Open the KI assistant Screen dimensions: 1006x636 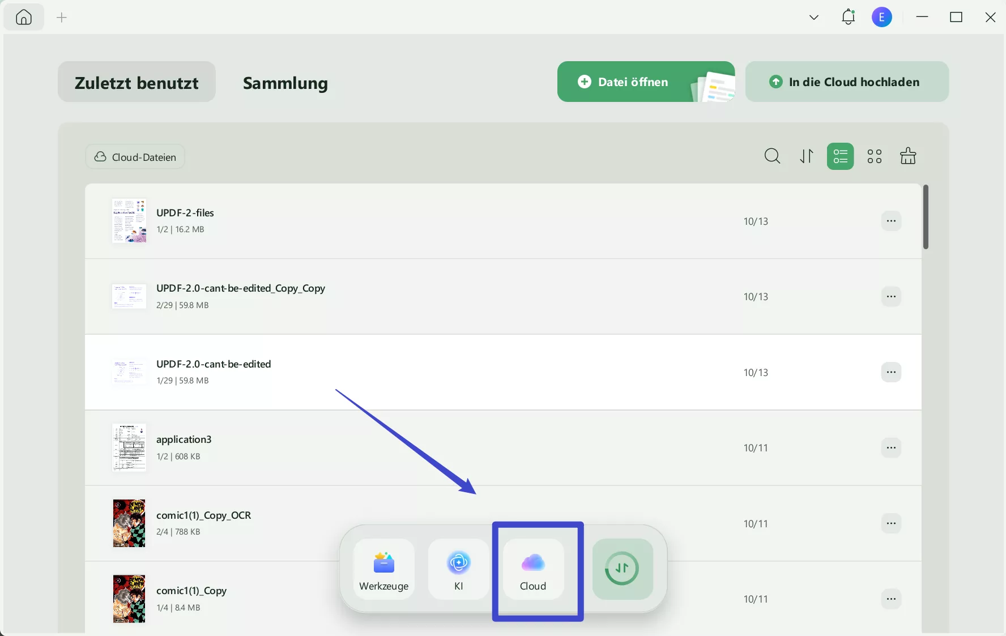click(x=458, y=569)
